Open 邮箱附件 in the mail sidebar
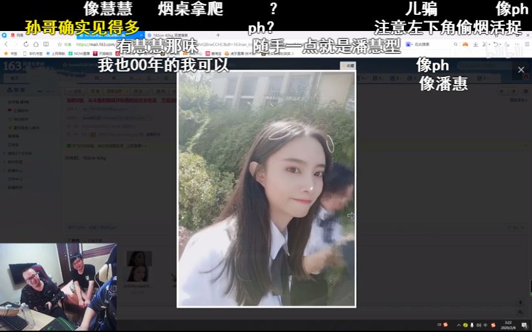Image resolution: width=532 pixels, height=332 pixels. coord(16,187)
